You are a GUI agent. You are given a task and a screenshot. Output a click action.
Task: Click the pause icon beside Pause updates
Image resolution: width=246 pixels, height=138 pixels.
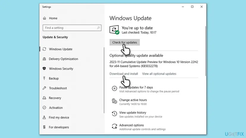114,89
